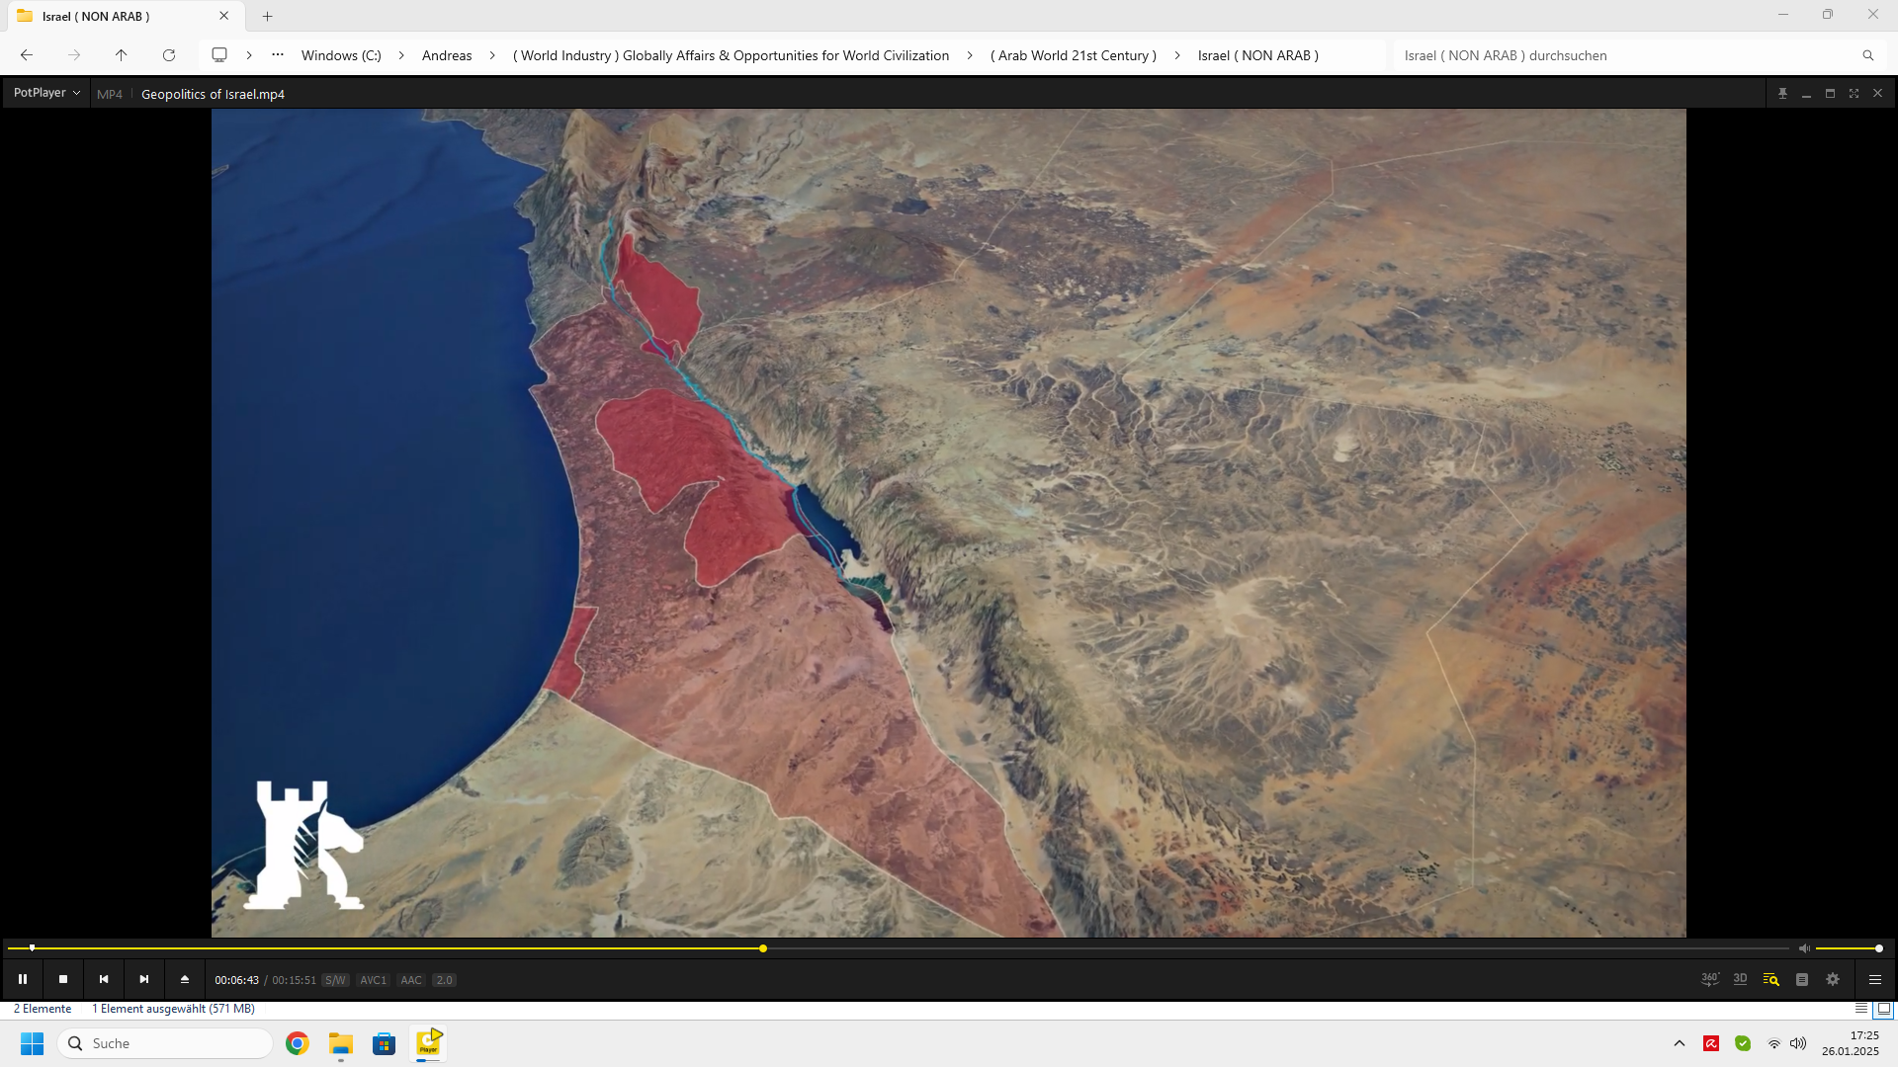Open the PotPlayer main menu dropdown
Image resolution: width=1898 pixels, height=1067 pixels.
coord(46,93)
